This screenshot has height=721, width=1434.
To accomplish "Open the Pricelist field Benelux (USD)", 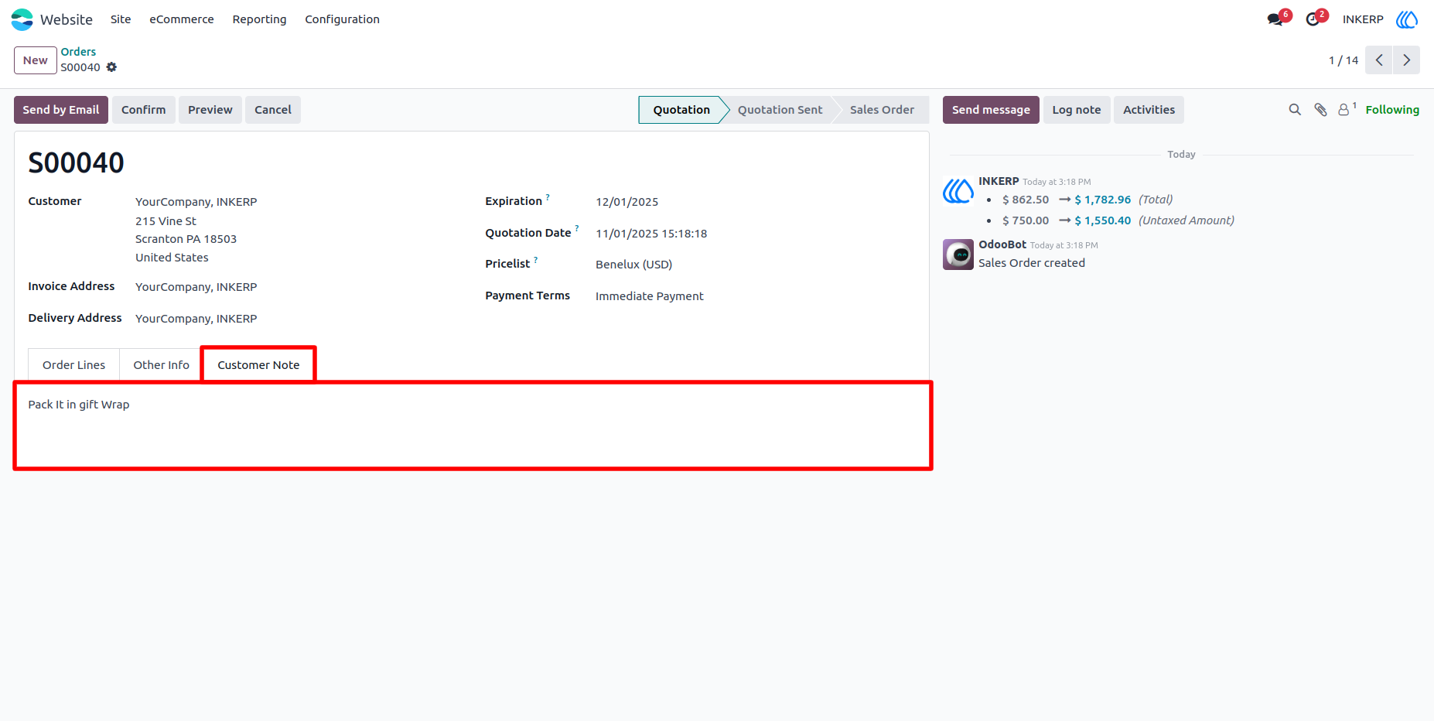I will tap(633, 265).
